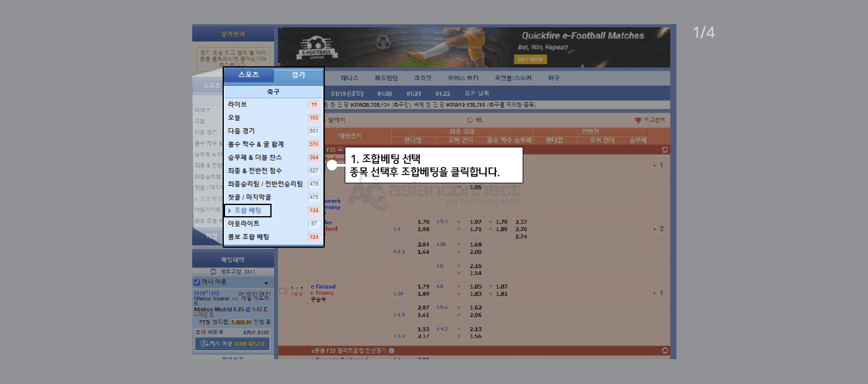This screenshot has height=384, width=868.
Task: Click the BET NOW banner button
Action: tap(530, 59)
